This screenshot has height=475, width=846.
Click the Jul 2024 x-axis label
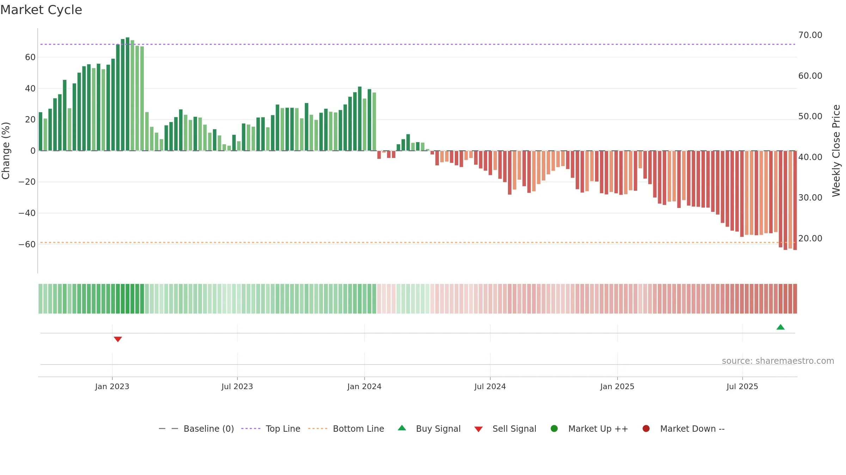[x=490, y=387]
